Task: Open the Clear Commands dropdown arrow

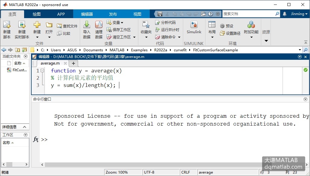Action: tap(179, 37)
